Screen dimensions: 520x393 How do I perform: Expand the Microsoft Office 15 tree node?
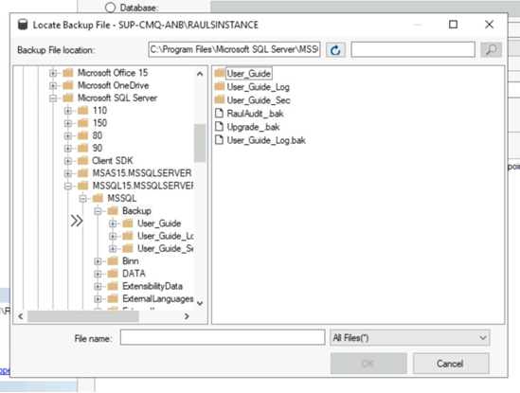click(x=53, y=73)
